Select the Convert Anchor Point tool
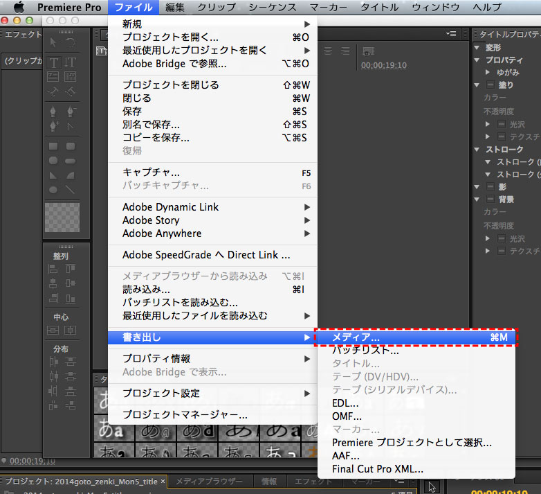The height and width of the screenshot is (494, 541). click(71, 126)
